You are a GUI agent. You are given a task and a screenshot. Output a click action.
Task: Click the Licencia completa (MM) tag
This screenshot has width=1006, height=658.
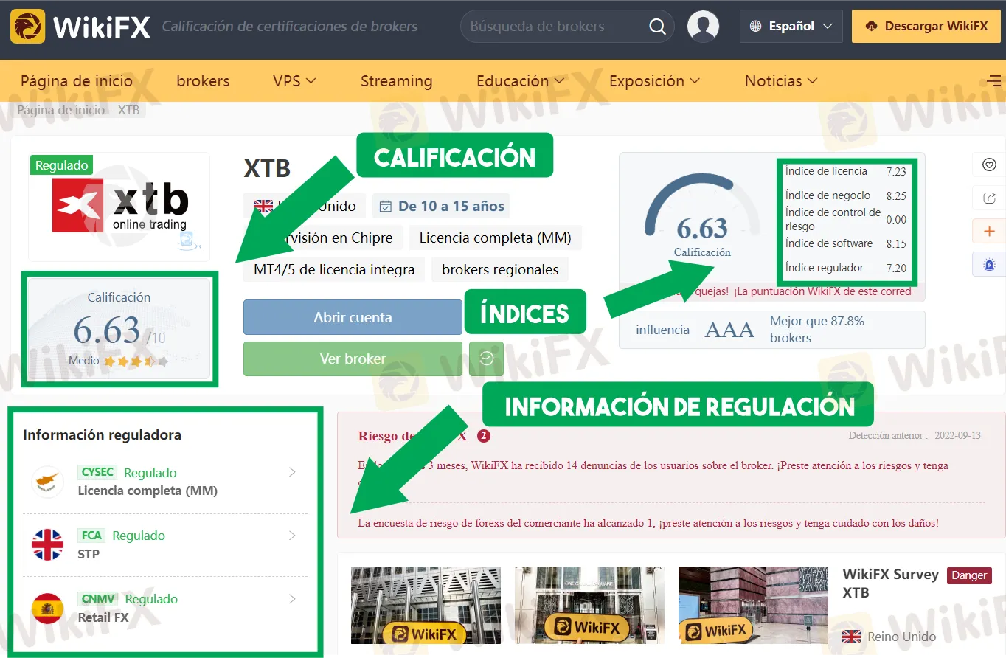(496, 238)
